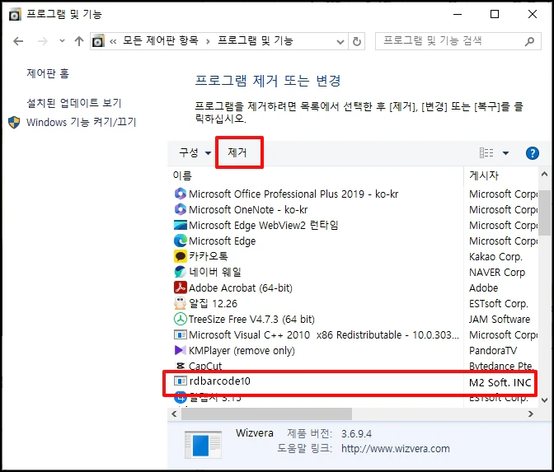The height and width of the screenshot is (472, 554).
Task: Click 프로그램 및 기능 breadcrumb segment
Action: click(x=255, y=41)
